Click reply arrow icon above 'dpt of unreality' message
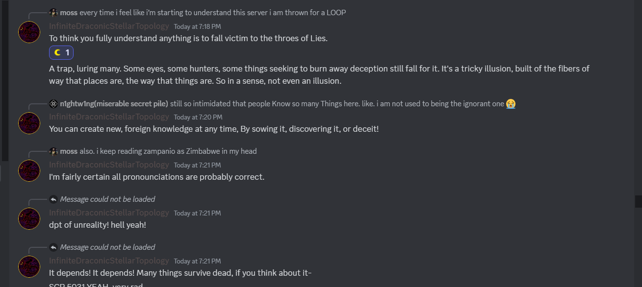Screen dimensions: 642x287 53,199
